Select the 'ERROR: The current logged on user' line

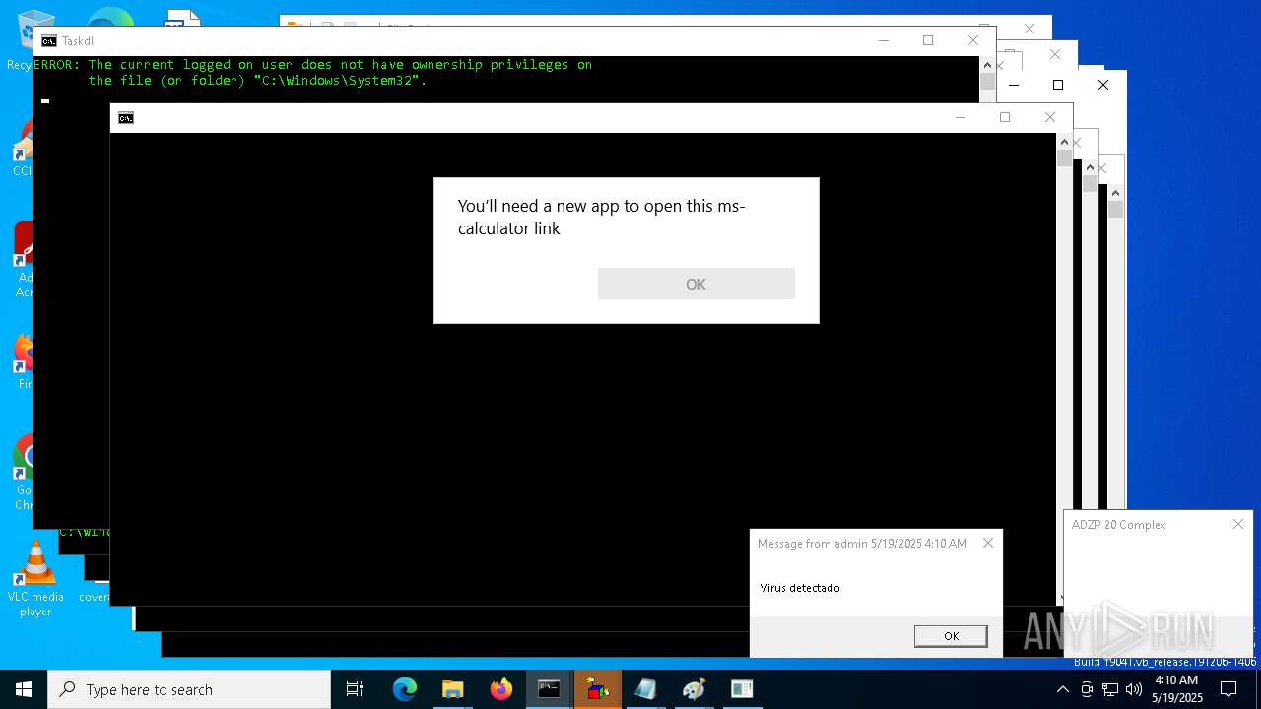(x=313, y=65)
